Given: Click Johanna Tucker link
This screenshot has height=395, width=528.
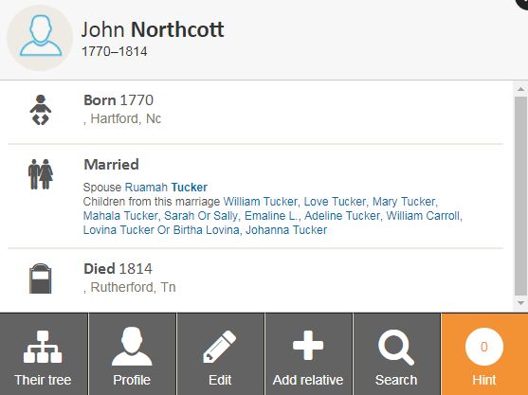Looking at the screenshot, I should click(x=286, y=230).
